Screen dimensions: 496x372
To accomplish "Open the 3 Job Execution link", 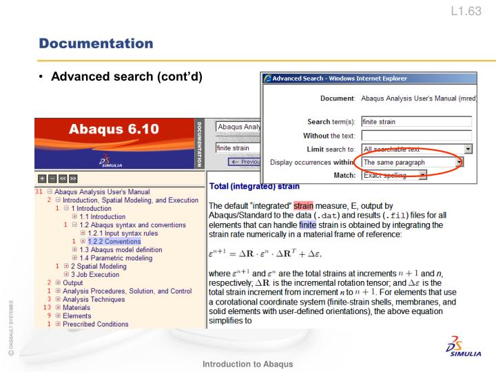I will click(x=95, y=274).
